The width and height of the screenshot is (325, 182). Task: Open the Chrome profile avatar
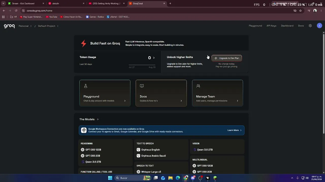[315, 11]
